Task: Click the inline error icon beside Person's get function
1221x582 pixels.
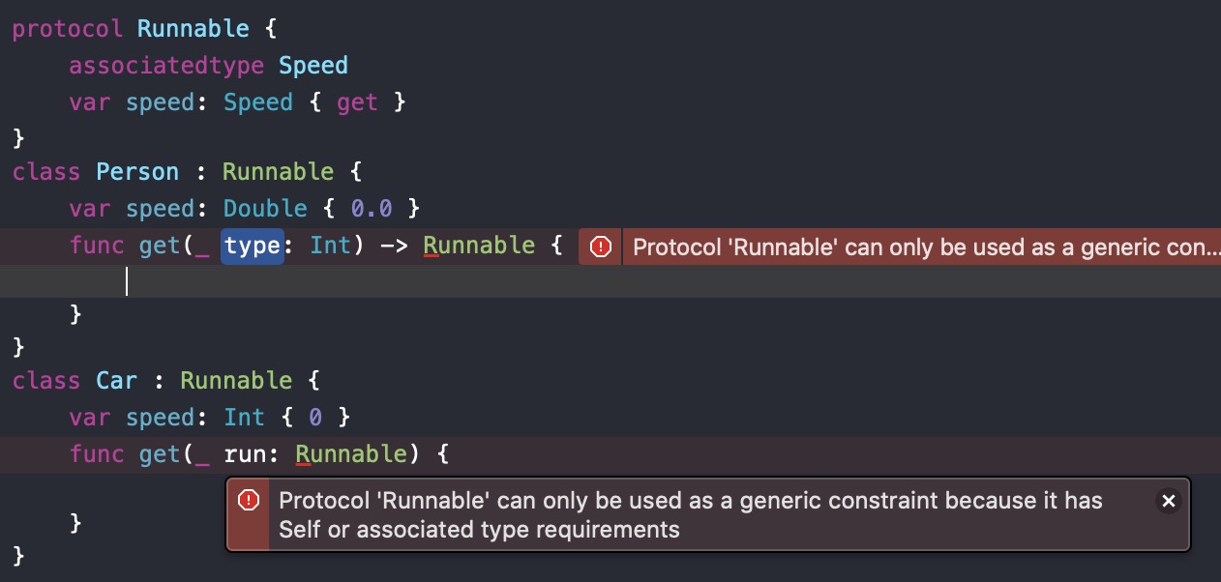Action: pos(601,247)
